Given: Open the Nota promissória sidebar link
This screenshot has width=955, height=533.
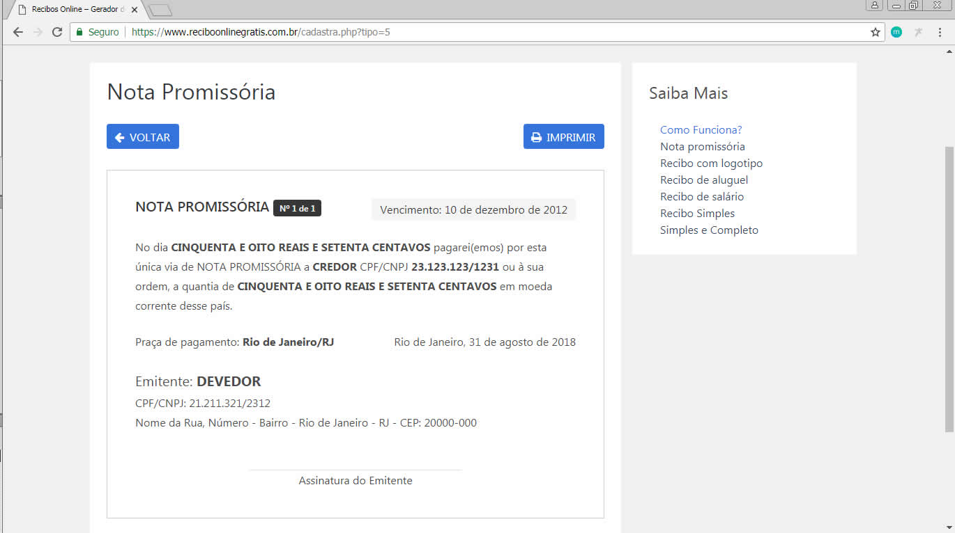Looking at the screenshot, I should coord(703,146).
